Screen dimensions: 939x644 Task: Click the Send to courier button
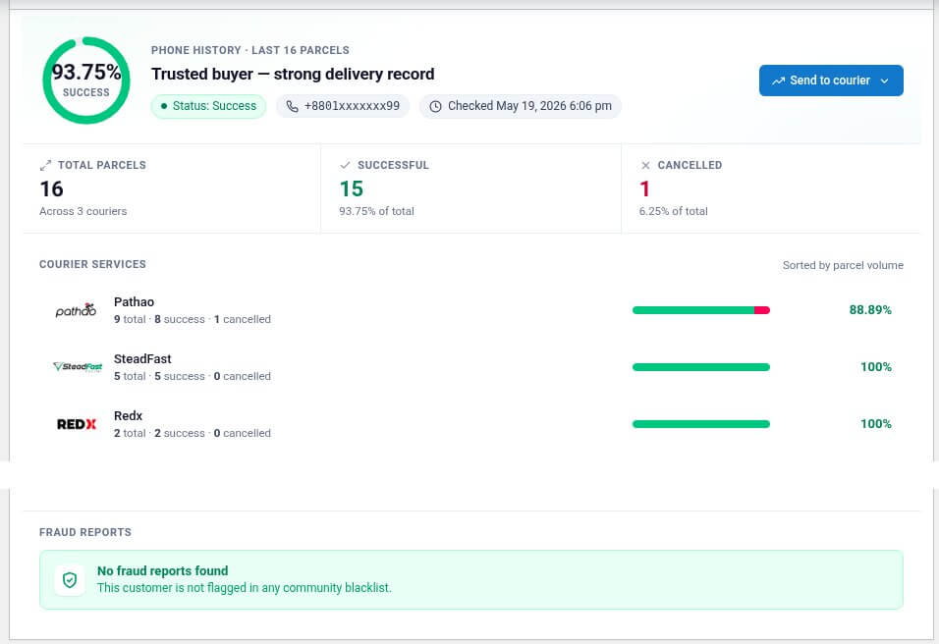click(x=831, y=80)
